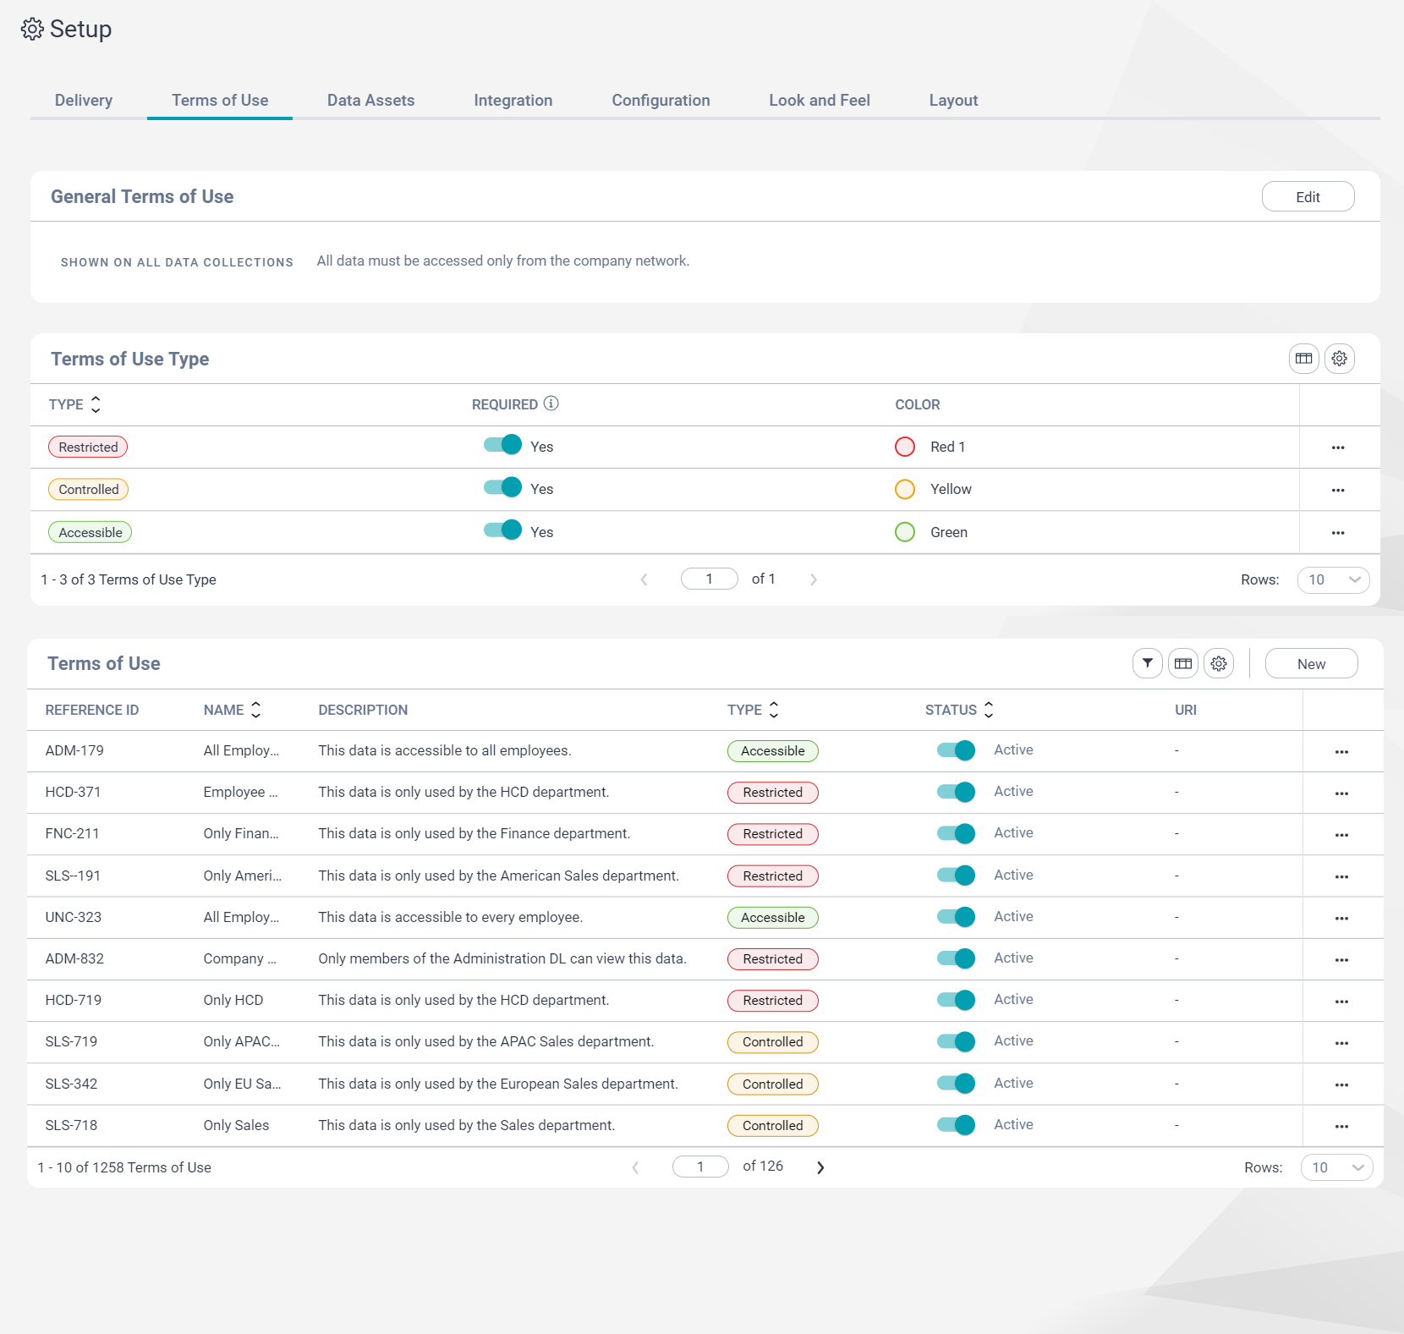1404x1334 pixels.
Task: Toggle the Required switch for Controlled type
Action: point(502,488)
